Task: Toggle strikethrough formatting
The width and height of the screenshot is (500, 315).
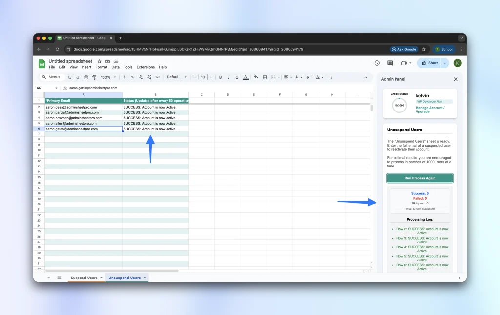Action: tap(237, 77)
